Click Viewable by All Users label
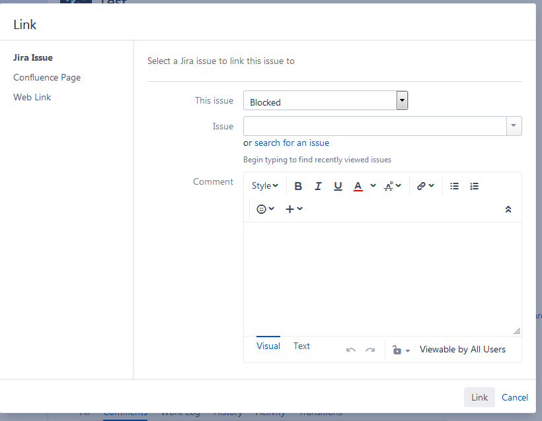The height and width of the screenshot is (421, 542). 463,350
